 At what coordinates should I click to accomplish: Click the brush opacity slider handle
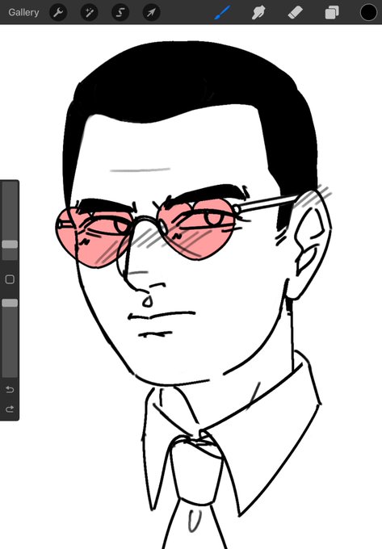point(10,303)
